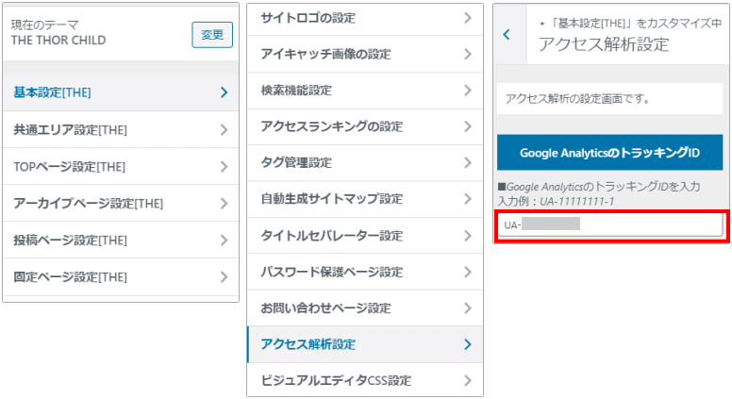Click the chevron beside アイキャッチ画像の設定
The width and height of the screenshot is (732, 399).
click(468, 55)
